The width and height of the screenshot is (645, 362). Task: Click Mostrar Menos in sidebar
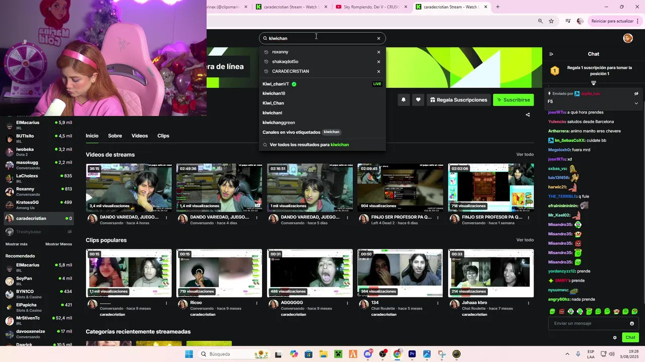point(58,244)
